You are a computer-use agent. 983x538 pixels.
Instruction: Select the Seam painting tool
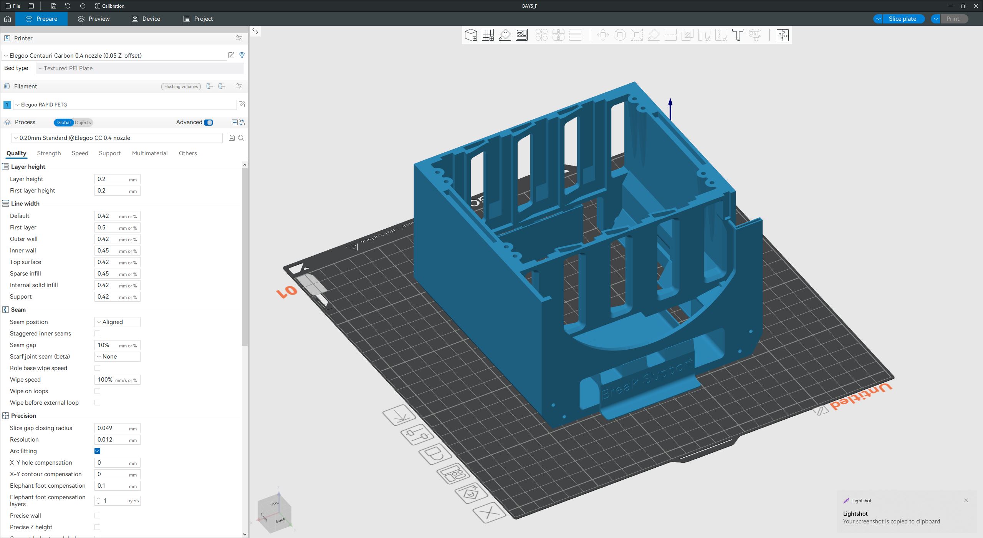click(721, 35)
